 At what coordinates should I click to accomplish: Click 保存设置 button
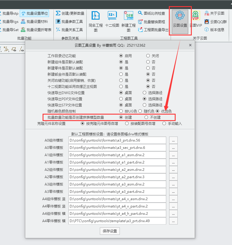click(x=110, y=231)
